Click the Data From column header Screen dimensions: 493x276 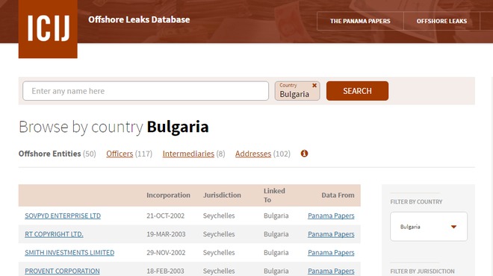[x=338, y=195]
